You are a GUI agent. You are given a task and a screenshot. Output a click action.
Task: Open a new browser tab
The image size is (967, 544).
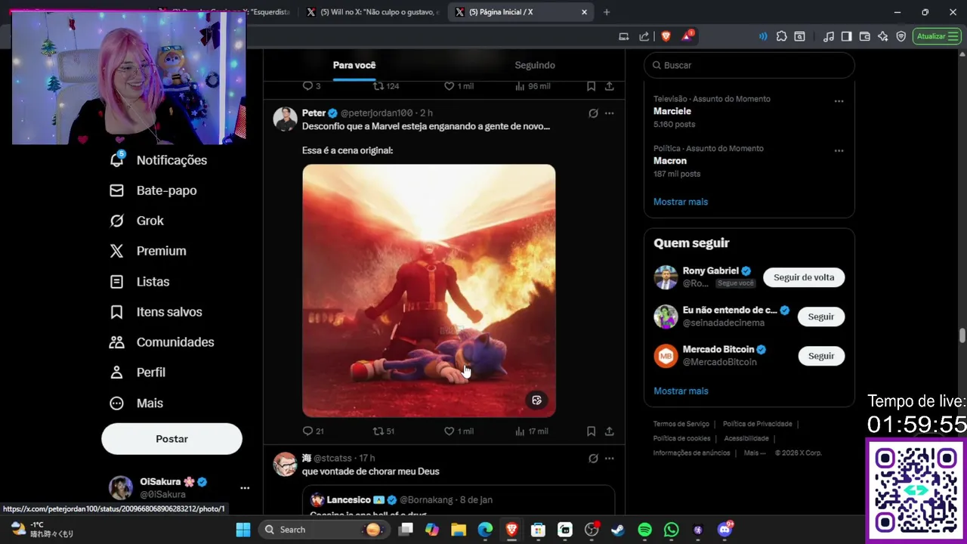606,12
